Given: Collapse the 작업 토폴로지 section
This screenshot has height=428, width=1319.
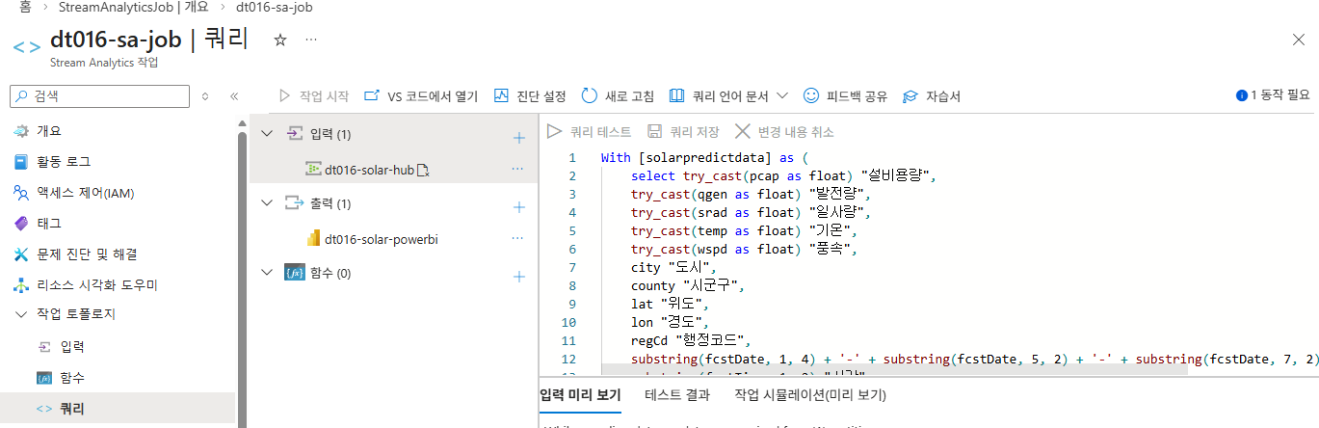Looking at the screenshot, I should click(x=21, y=316).
